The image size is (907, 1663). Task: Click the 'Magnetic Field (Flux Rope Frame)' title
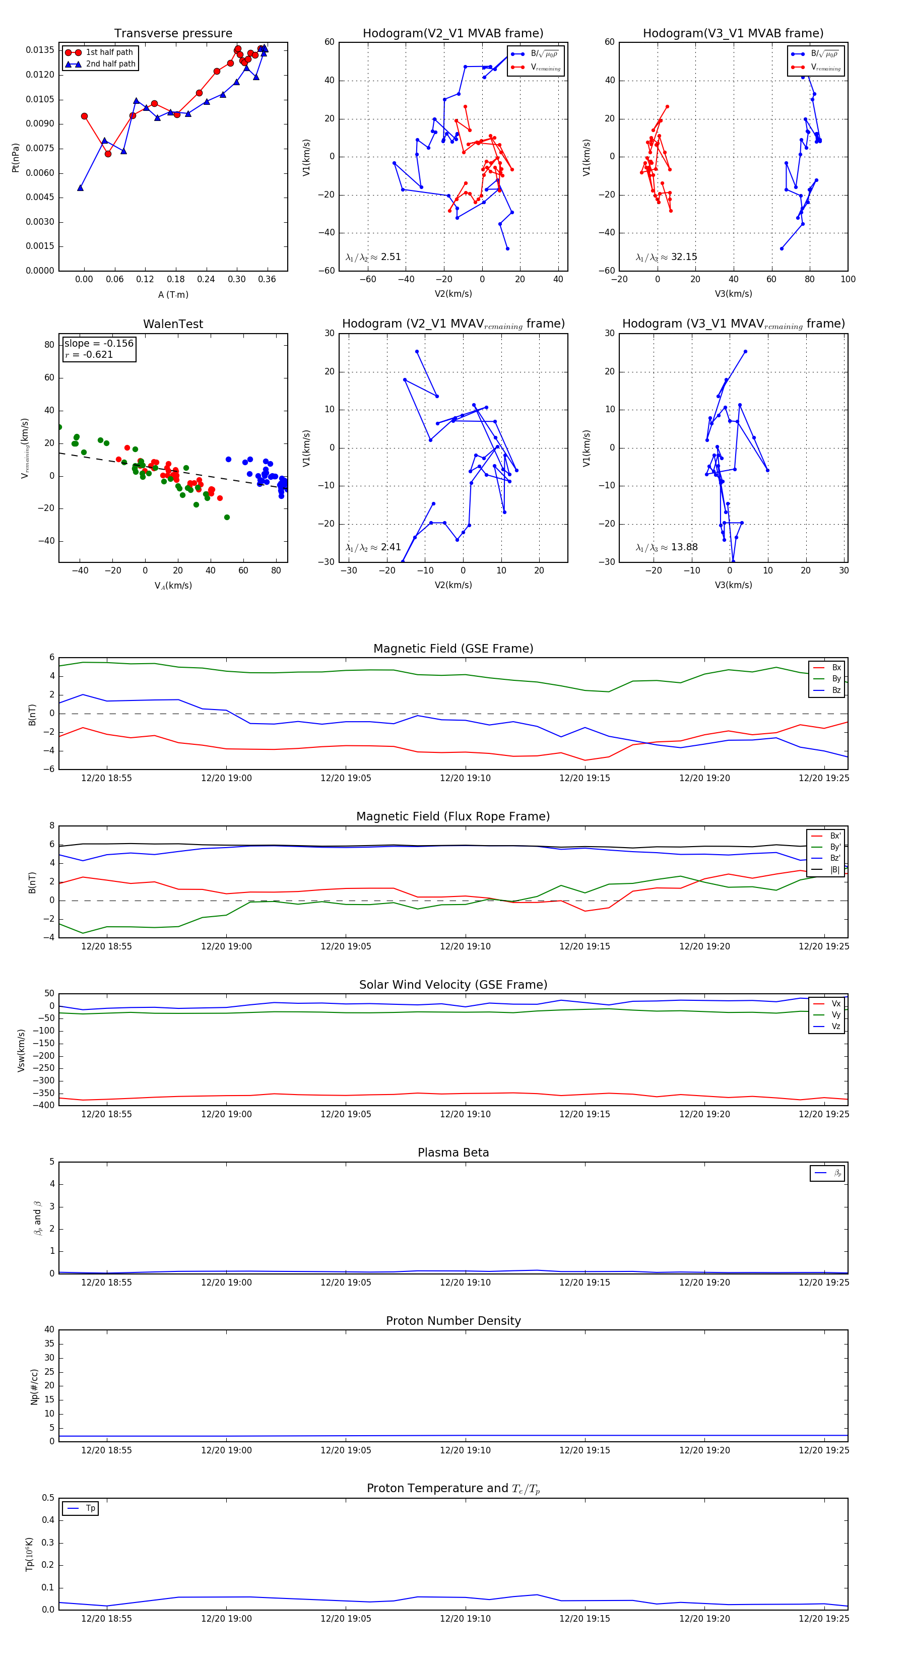click(x=453, y=817)
